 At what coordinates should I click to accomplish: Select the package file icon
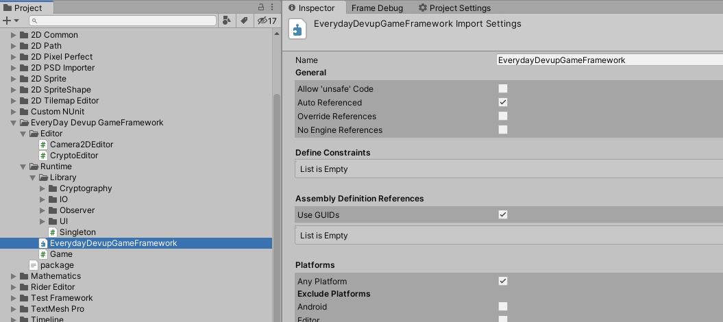33,265
